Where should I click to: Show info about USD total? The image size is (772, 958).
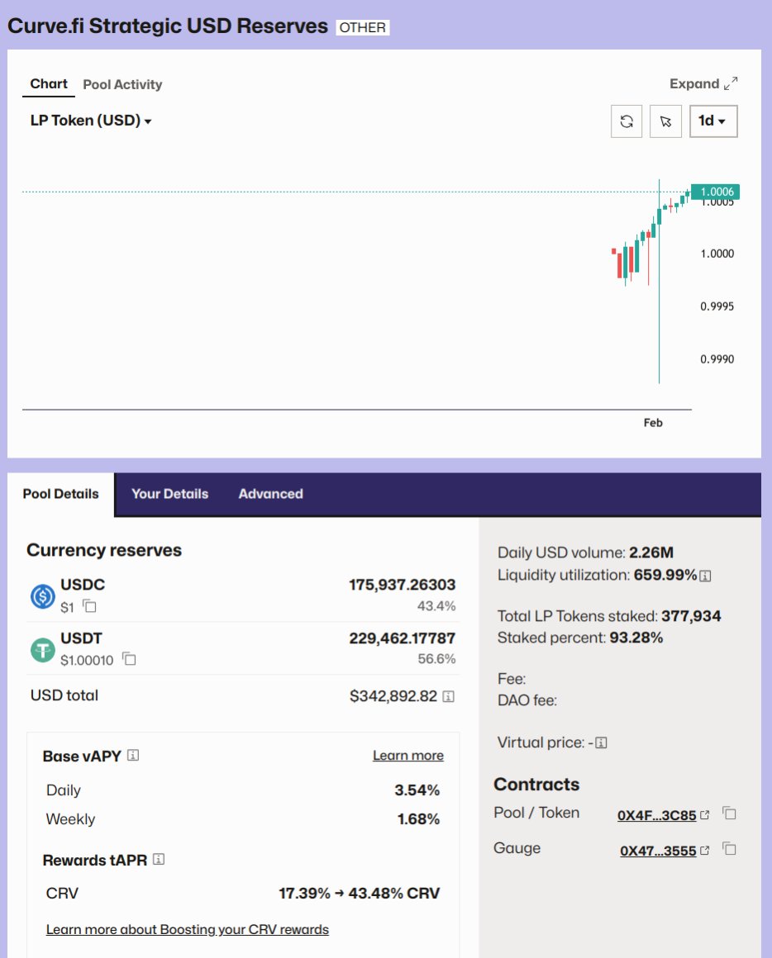[448, 696]
